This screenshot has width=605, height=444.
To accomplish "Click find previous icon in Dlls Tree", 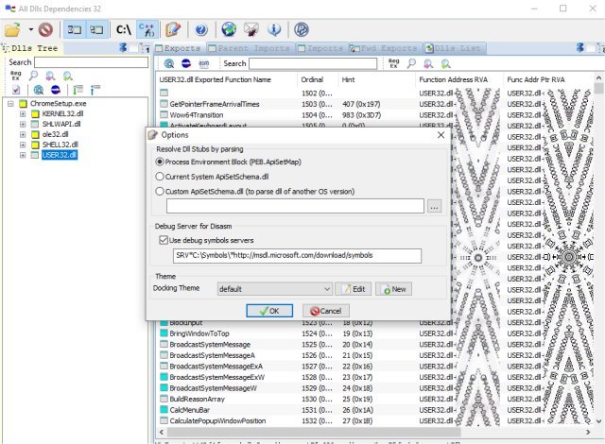I will [x=50, y=76].
